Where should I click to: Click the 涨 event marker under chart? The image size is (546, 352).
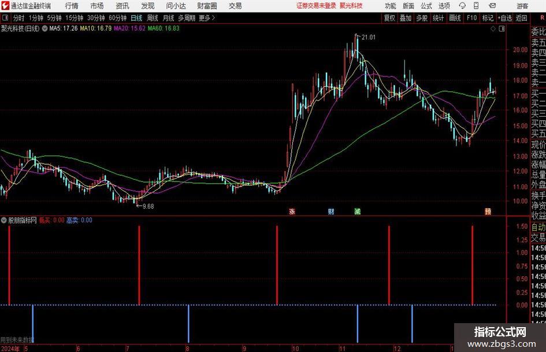pos(292,211)
